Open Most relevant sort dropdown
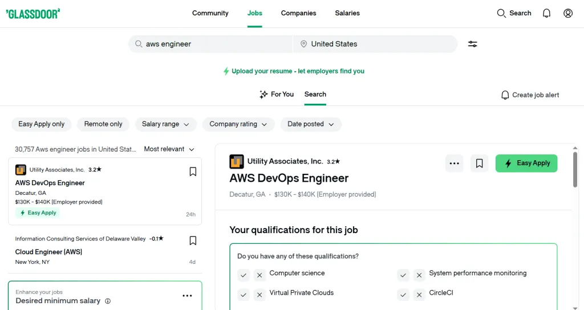This screenshot has width=584, height=310. pyautogui.click(x=169, y=149)
